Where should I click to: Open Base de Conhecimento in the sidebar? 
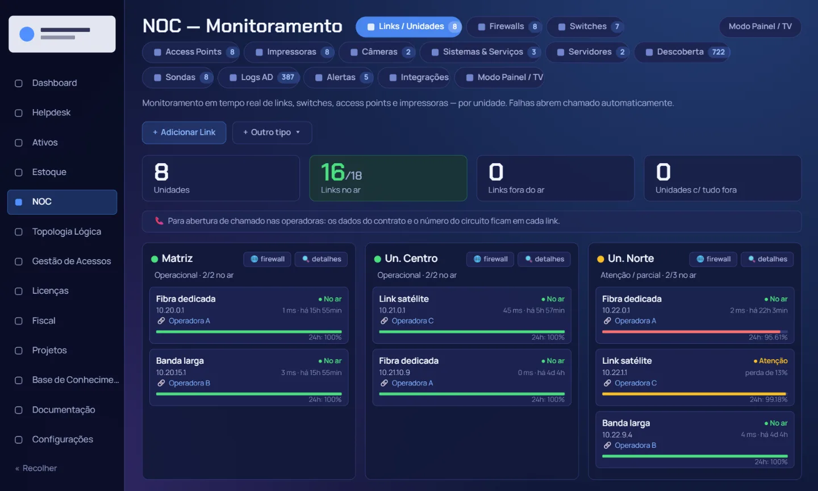62,380
